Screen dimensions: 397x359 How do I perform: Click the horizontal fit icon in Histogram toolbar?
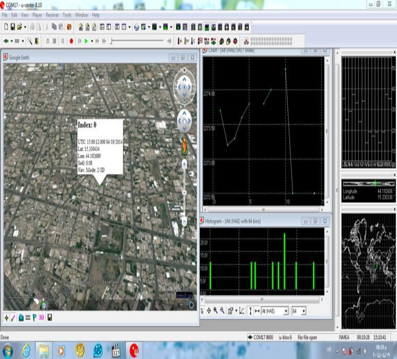tap(257, 311)
